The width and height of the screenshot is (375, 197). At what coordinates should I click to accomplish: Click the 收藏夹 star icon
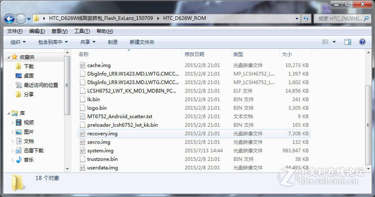click(x=15, y=57)
